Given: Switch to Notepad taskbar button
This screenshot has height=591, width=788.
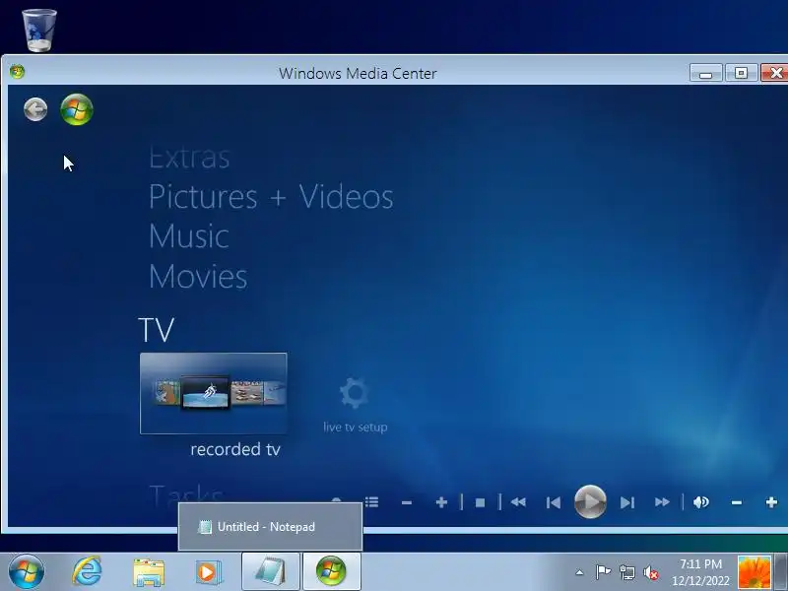Looking at the screenshot, I should [x=271, y=572].
